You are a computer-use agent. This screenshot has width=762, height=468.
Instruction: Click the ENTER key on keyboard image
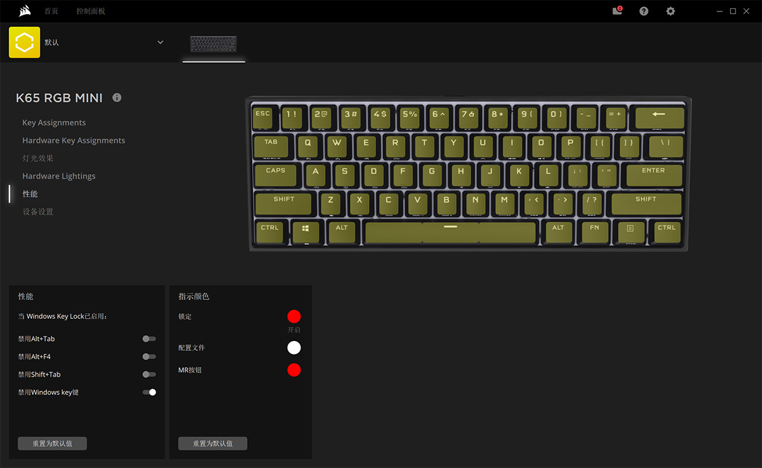(x=654, y=175)
